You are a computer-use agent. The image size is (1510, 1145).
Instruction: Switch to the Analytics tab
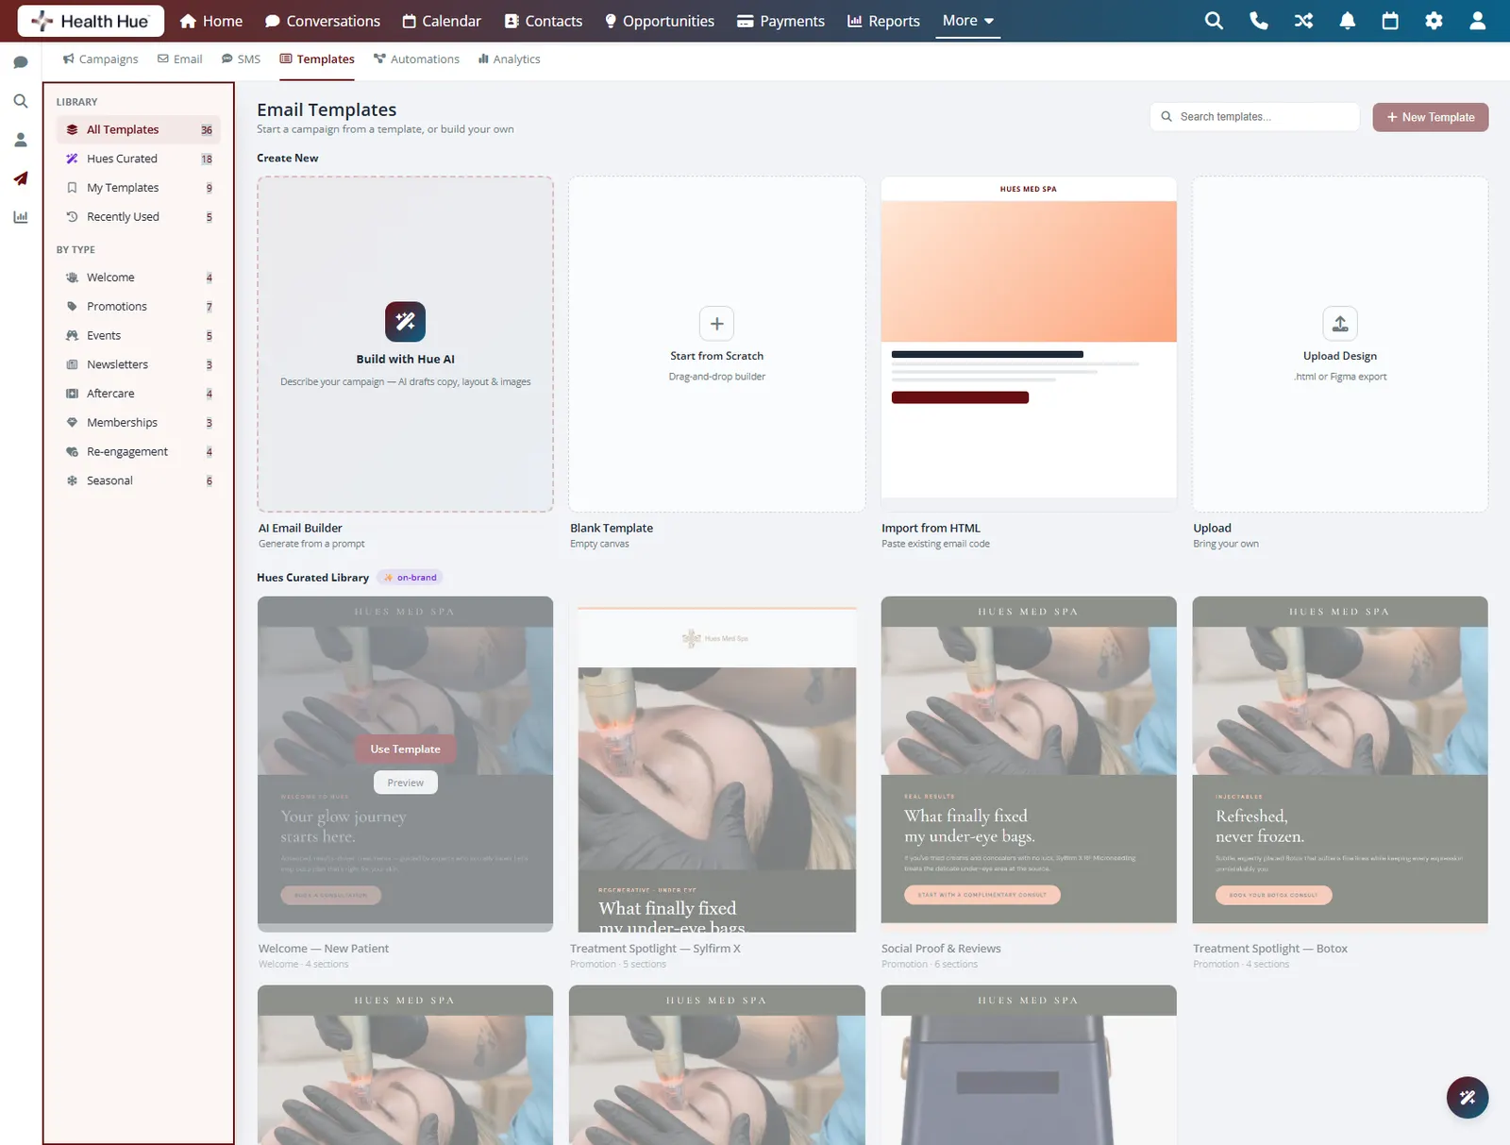[510, 59]
